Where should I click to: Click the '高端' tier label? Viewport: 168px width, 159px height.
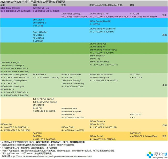pyautogui.click(x=164, y=35)
